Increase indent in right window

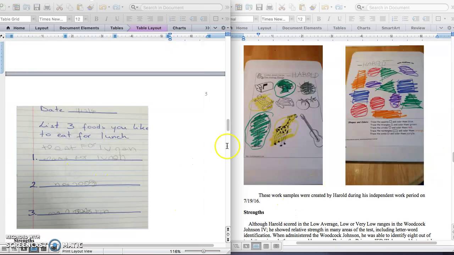pyautogui.click(x=426, y=19)
